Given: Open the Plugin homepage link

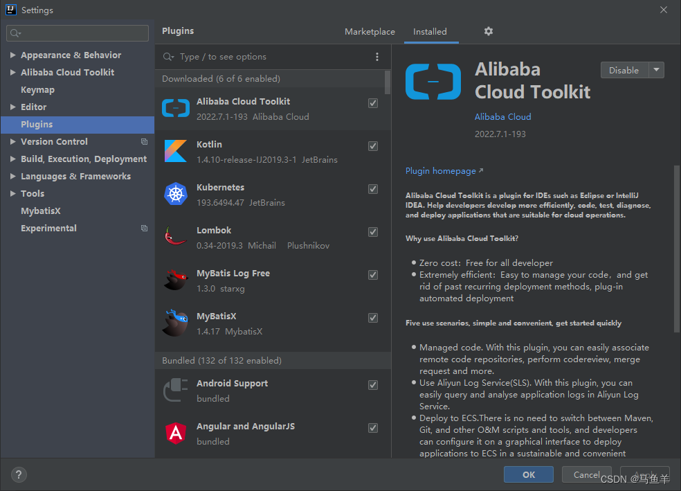Looking at the screenshot, I should click(x=441, y=170).
